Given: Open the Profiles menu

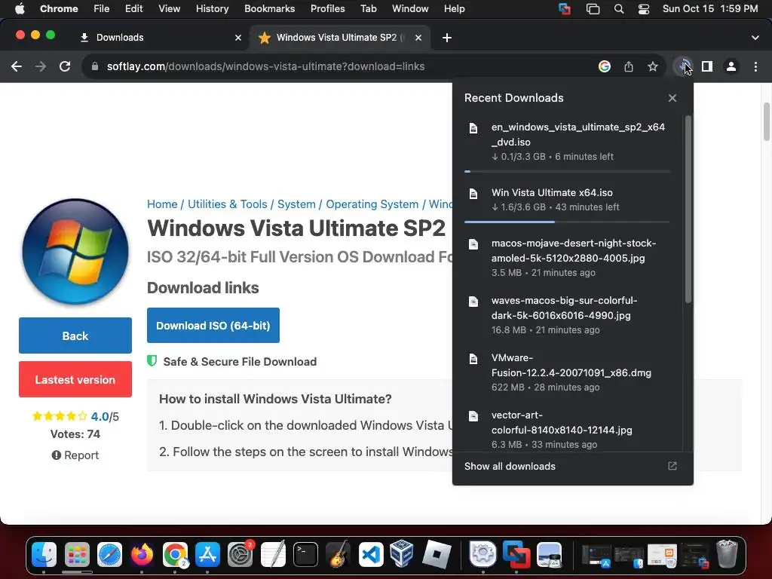Looking at the screenshot, I should click(327, 8).
